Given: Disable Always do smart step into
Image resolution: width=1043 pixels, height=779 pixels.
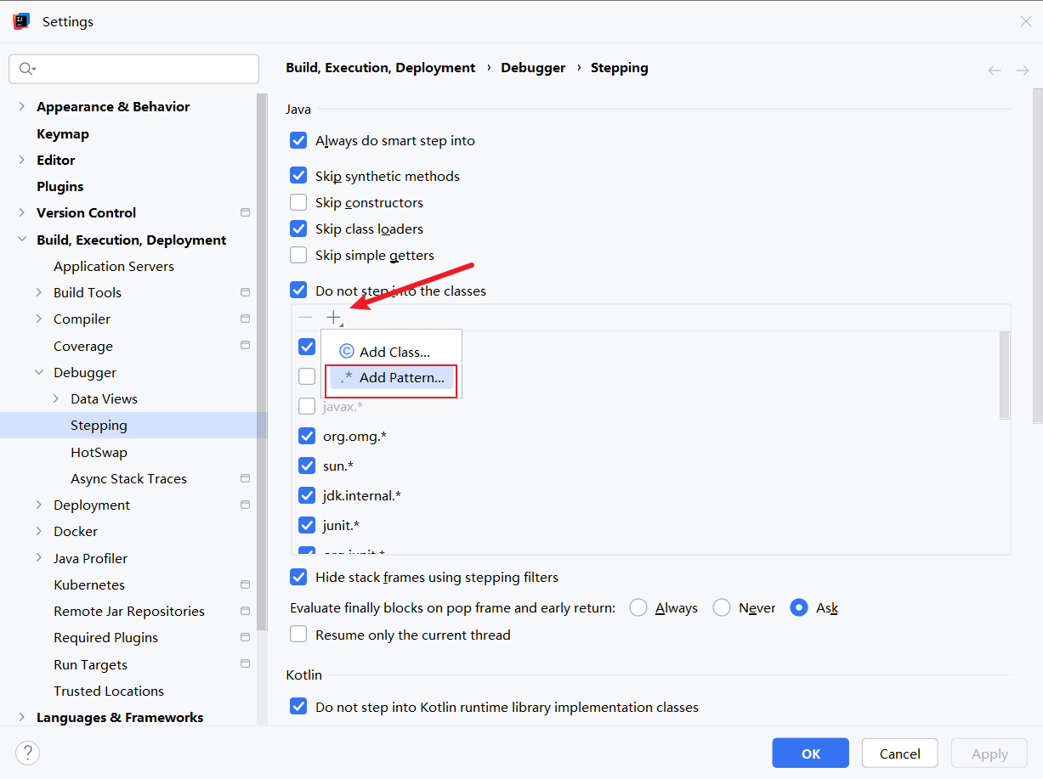Looking at the screenshot, I should [x=298, y=140].
